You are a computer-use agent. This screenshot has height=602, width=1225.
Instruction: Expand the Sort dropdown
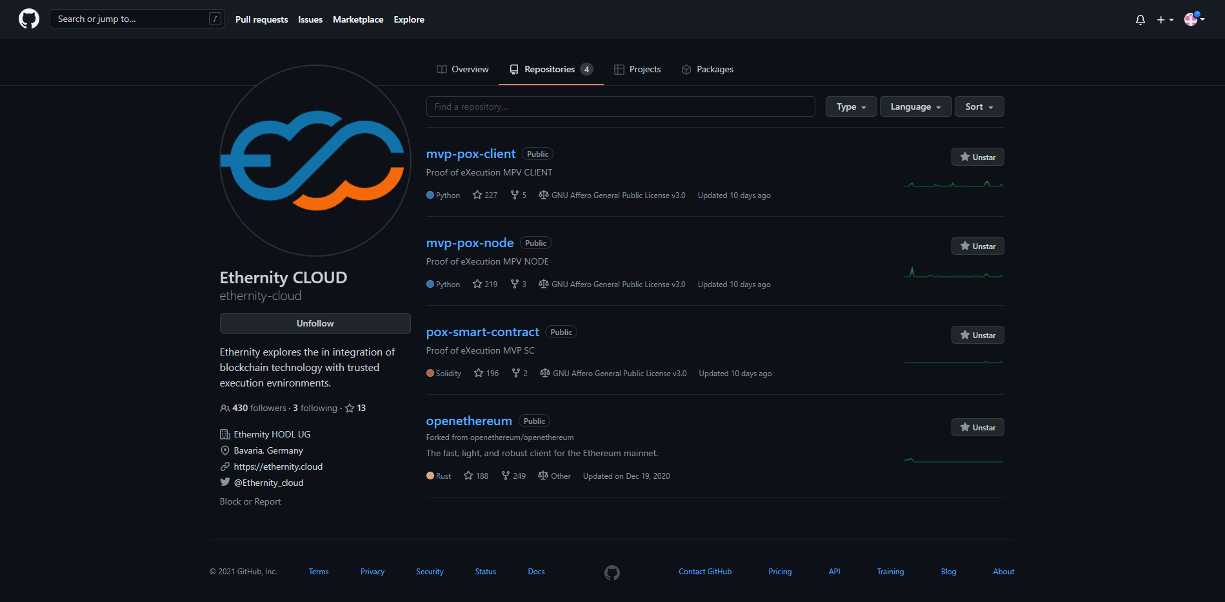(x=979, y=106)
